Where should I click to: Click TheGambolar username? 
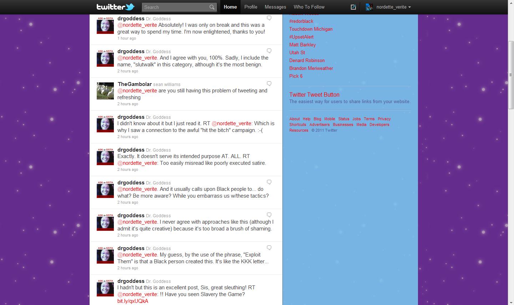click(135, 84)
